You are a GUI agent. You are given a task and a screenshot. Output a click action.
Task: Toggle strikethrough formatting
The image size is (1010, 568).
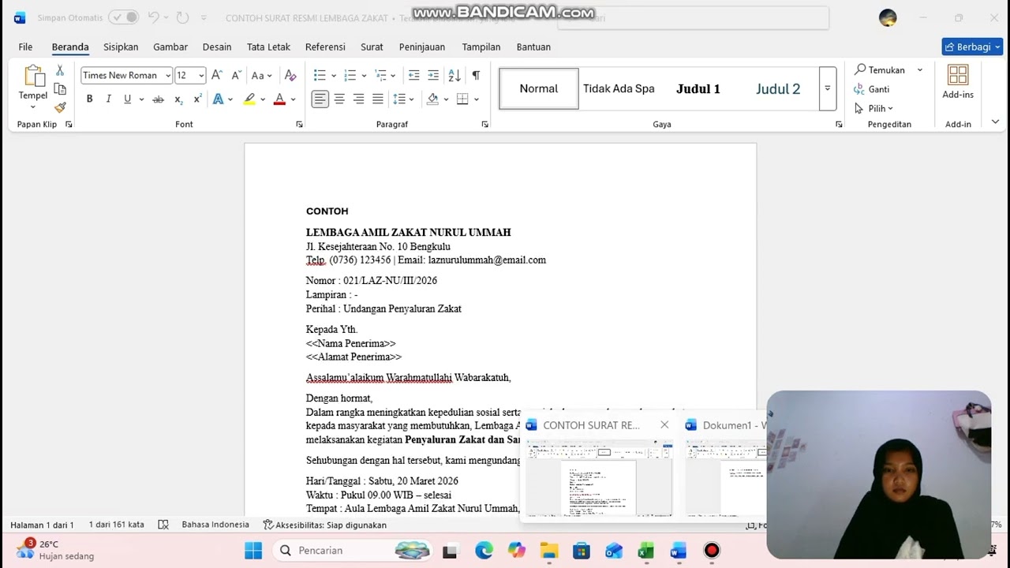coord(158,99)
